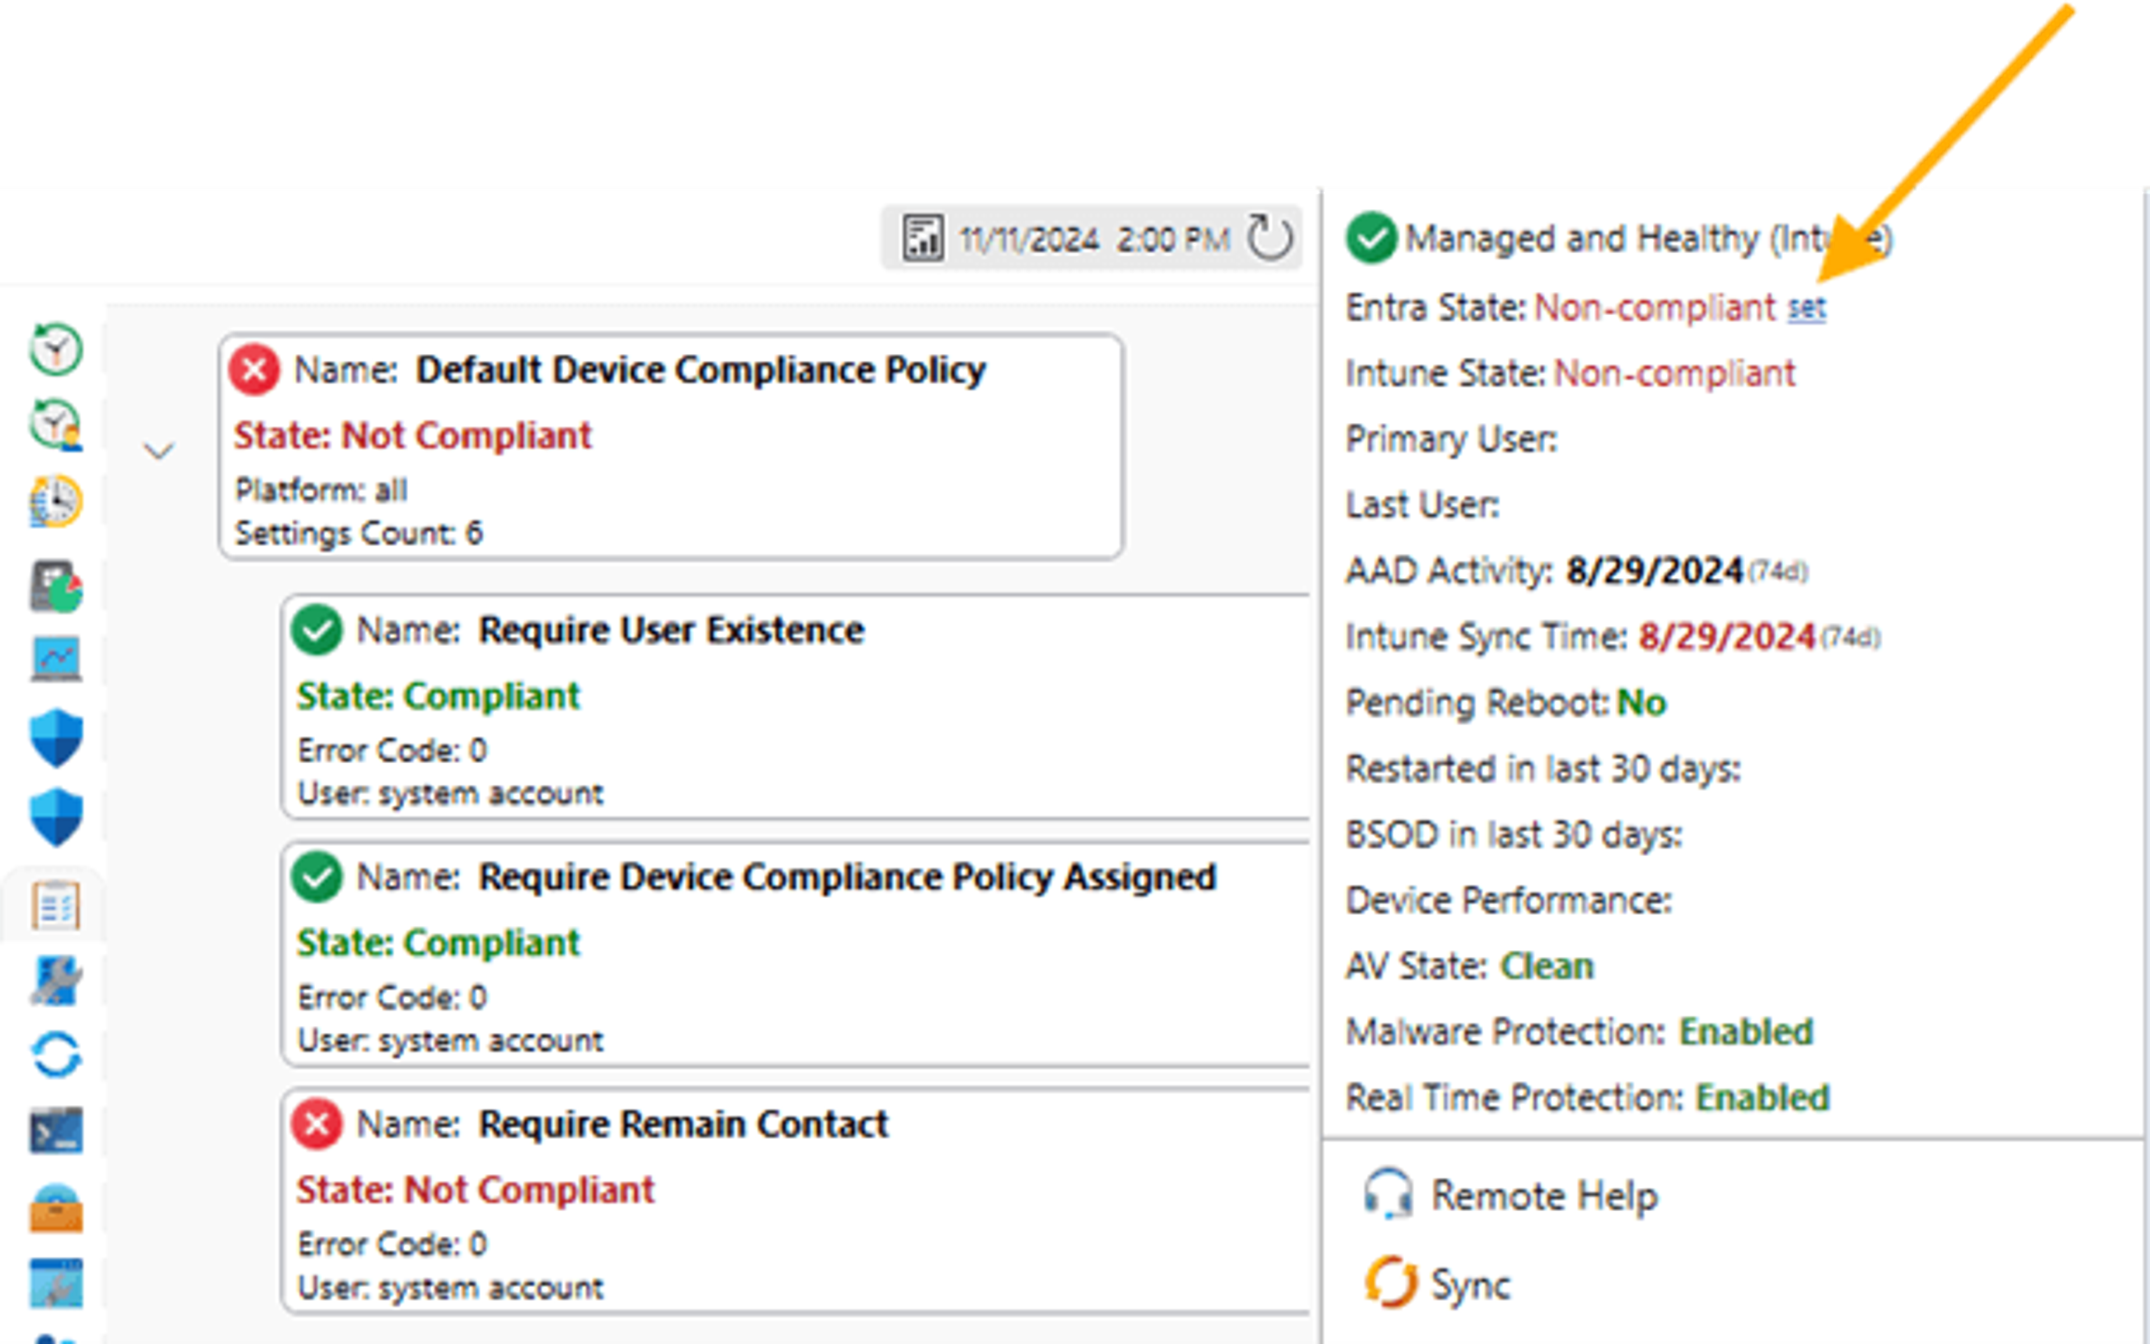2150x1344 pixels.
Task: Click the red X on Default Device Compliance Policy
Action: pyautogui.click(x=254, y=369)
